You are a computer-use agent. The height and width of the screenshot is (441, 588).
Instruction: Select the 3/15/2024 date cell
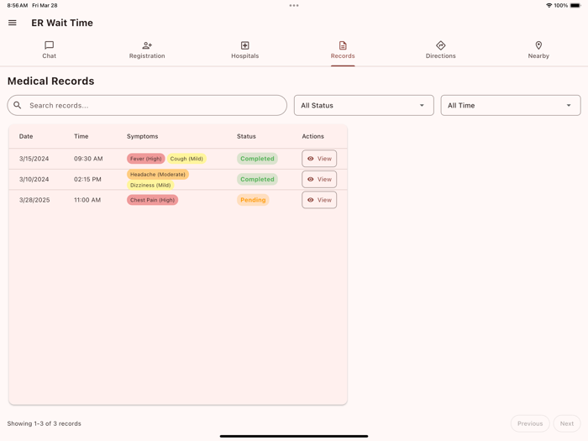click(x=34, y=159)
